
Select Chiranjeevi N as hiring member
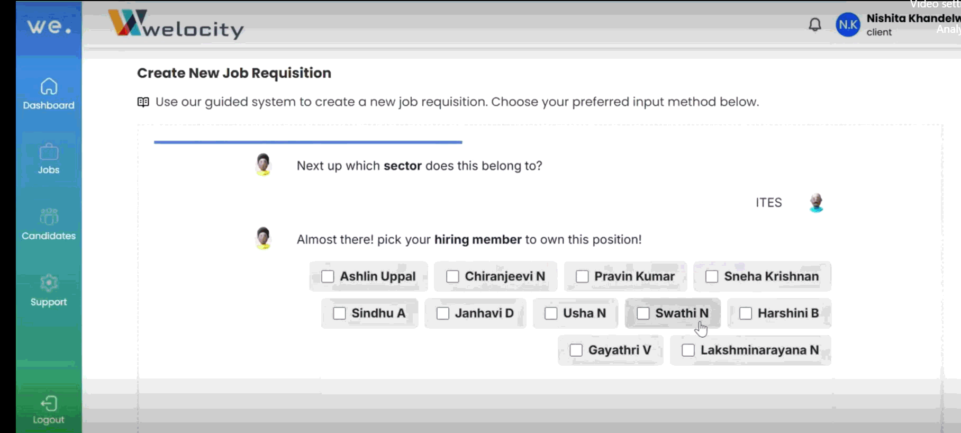pos(452,276)
